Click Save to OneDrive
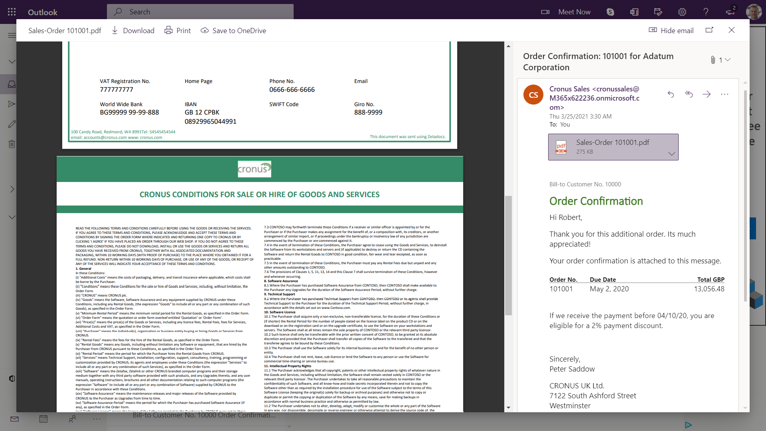 coord(233,31)
